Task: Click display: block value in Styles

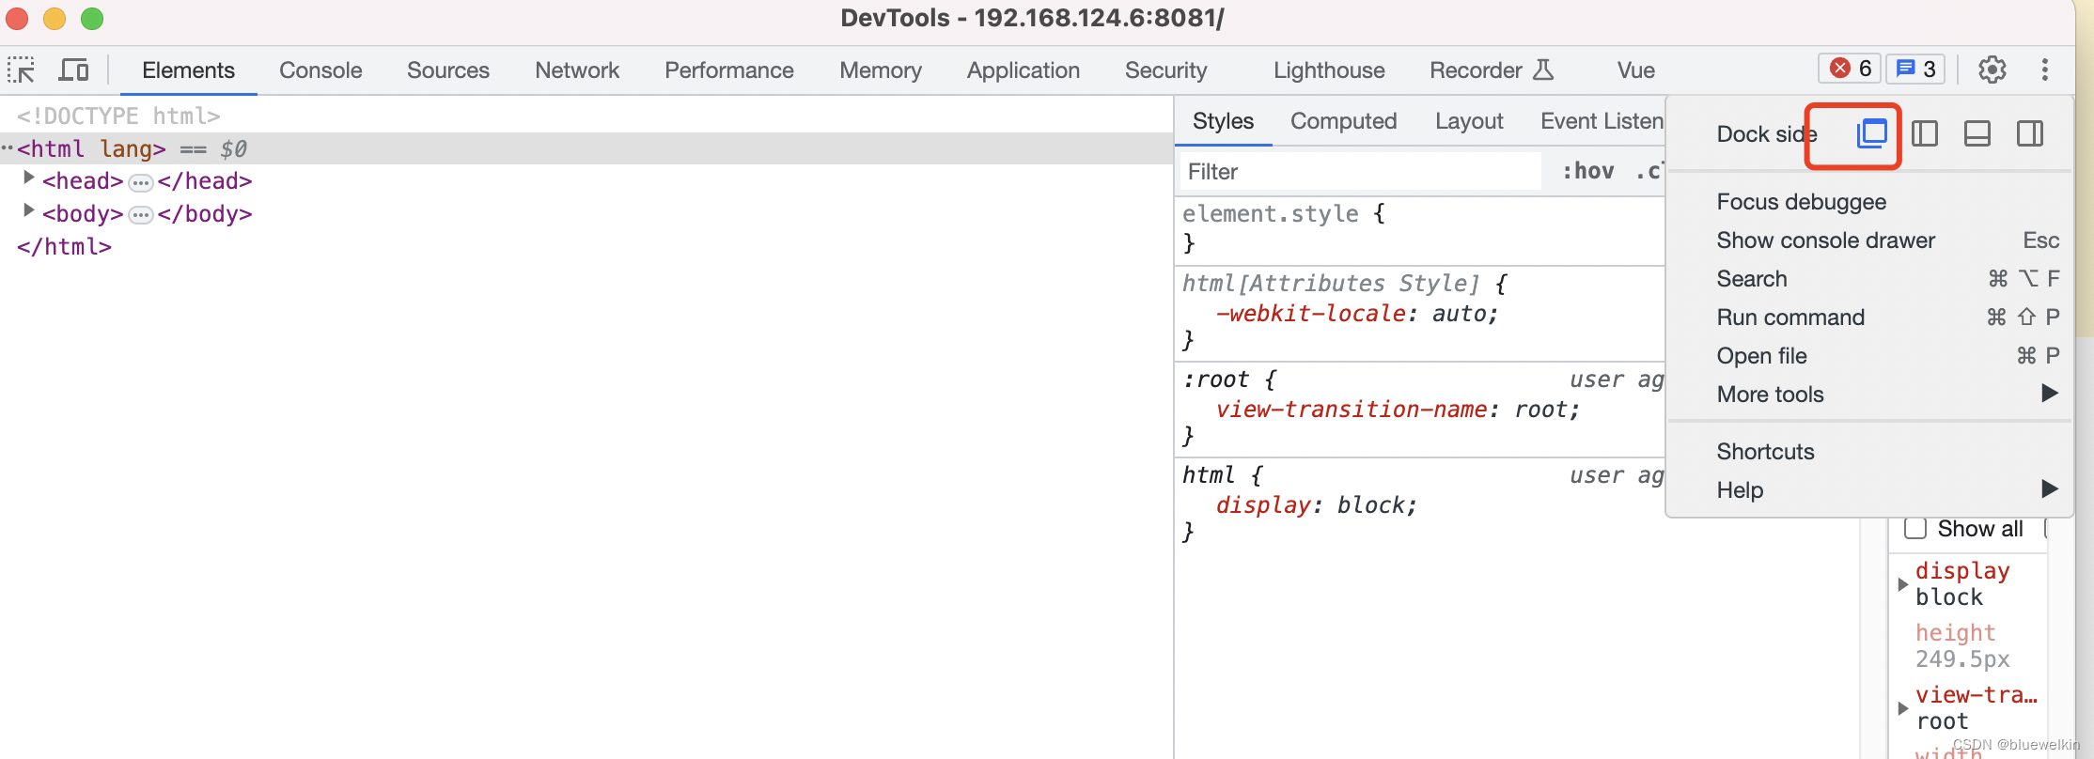Action: pyautogui.click(x=1370, y=504)
